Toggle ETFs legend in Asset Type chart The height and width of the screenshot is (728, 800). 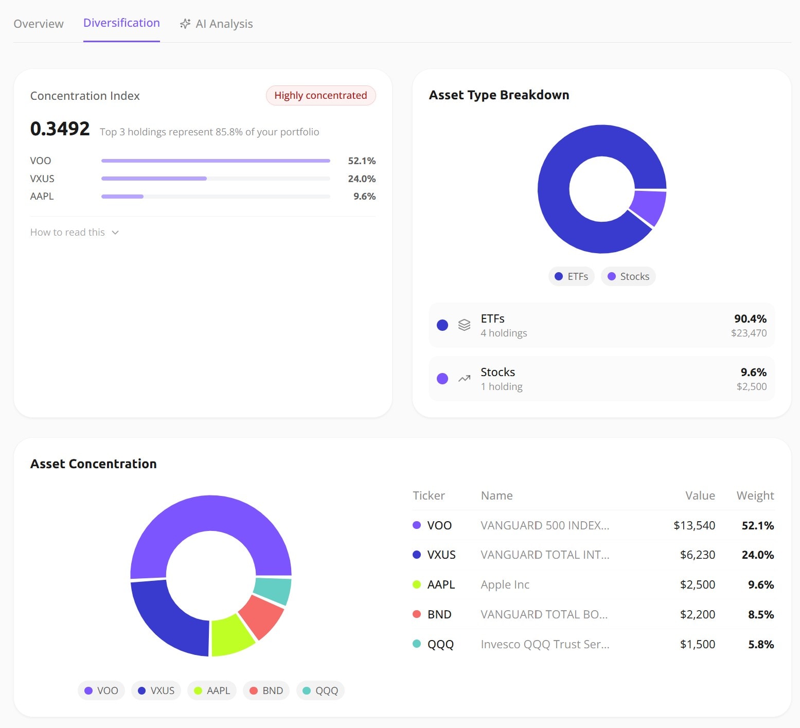[x=571, y=276]
